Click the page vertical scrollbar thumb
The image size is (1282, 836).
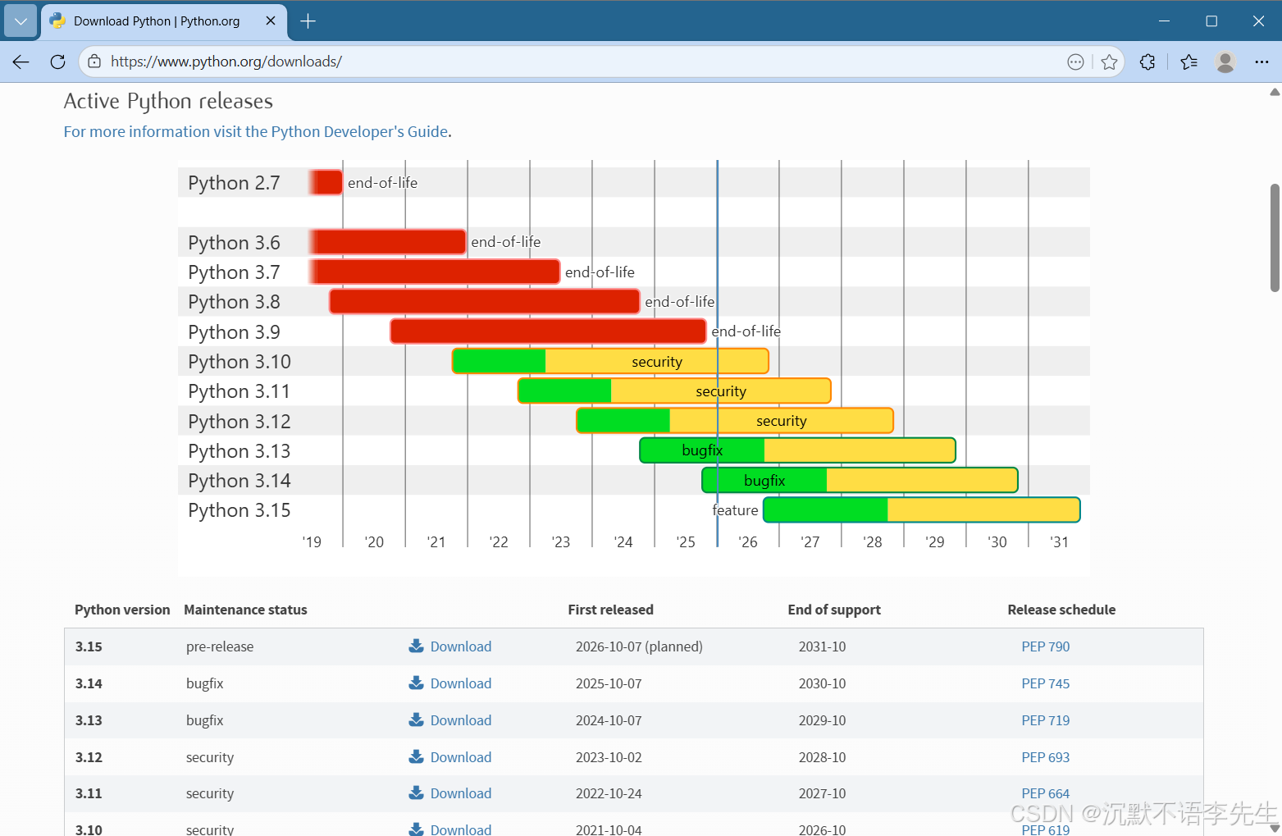[x=1275, y=238]
